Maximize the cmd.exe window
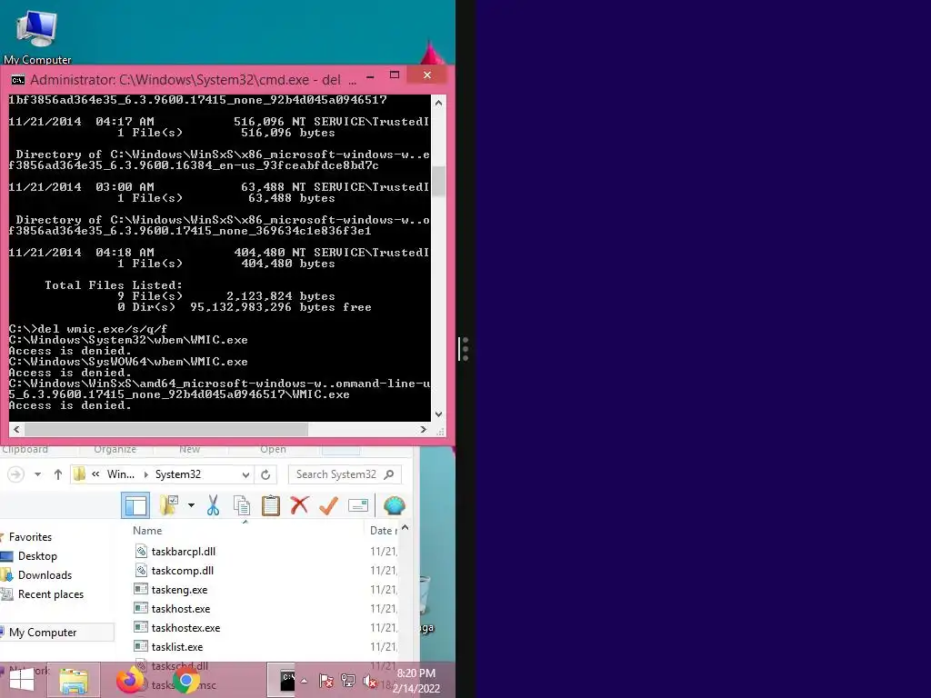The width and height of the screenshot is (931, 698). click(x=395, y=75)
